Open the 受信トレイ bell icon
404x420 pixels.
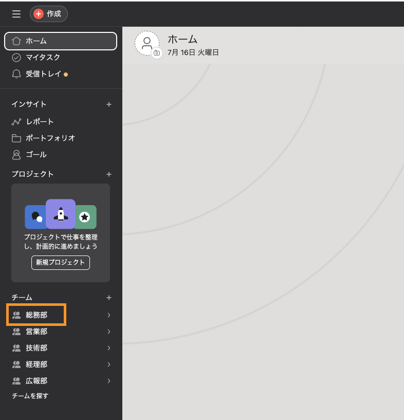(x=16, y=74)
